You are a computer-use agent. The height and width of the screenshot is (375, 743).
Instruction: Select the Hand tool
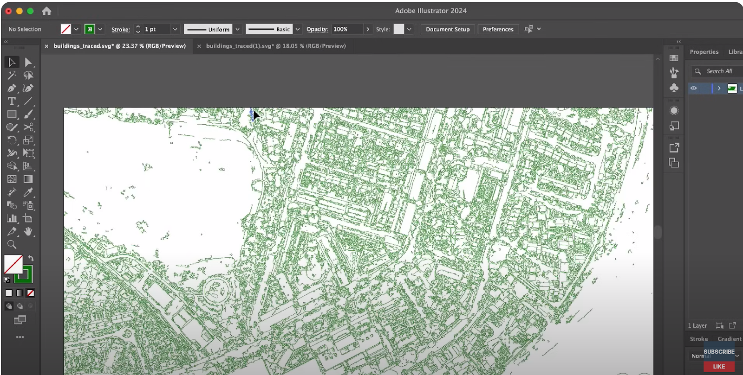[x=28, y=231]
